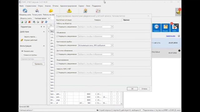The width and height of the screenshot is (200, 112).
Task: Click the Задать пароль... action
Action: [x=30, y=37]
